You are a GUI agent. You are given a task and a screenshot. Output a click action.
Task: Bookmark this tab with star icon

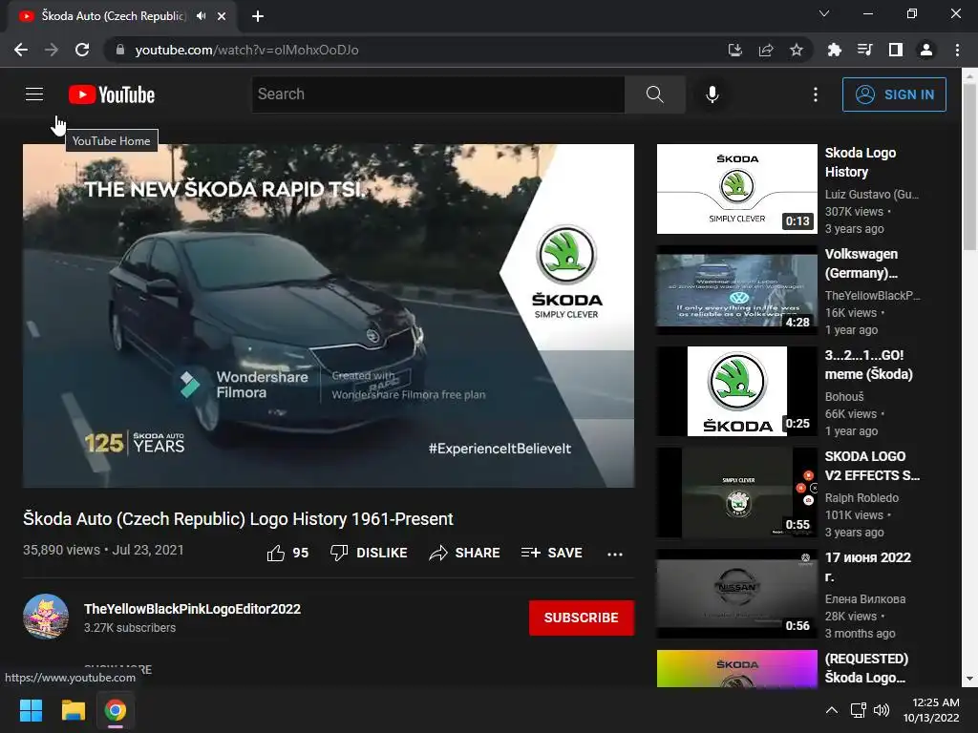tap(797, 50)
